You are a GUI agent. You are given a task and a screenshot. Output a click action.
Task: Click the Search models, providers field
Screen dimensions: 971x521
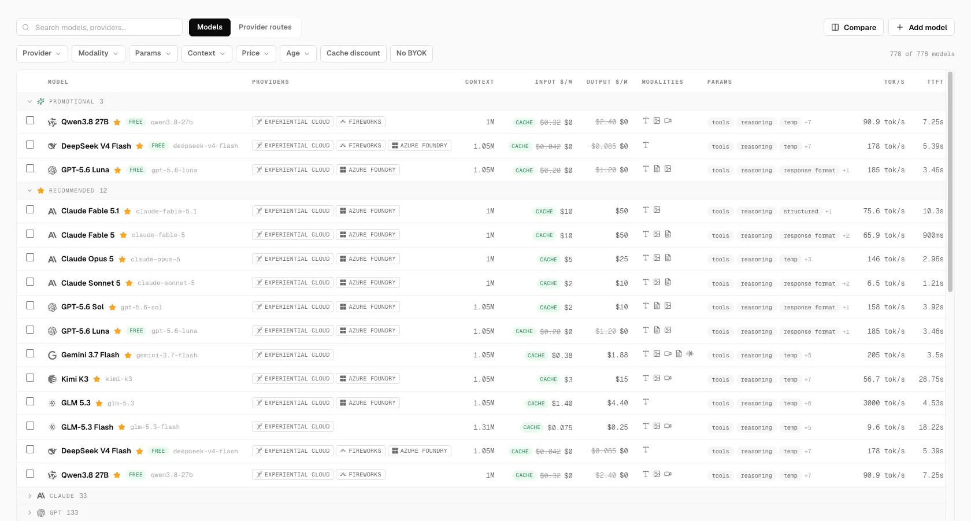pos(99,27)
